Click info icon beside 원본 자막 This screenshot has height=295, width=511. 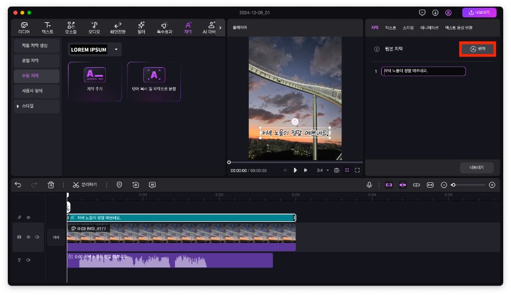377,49
